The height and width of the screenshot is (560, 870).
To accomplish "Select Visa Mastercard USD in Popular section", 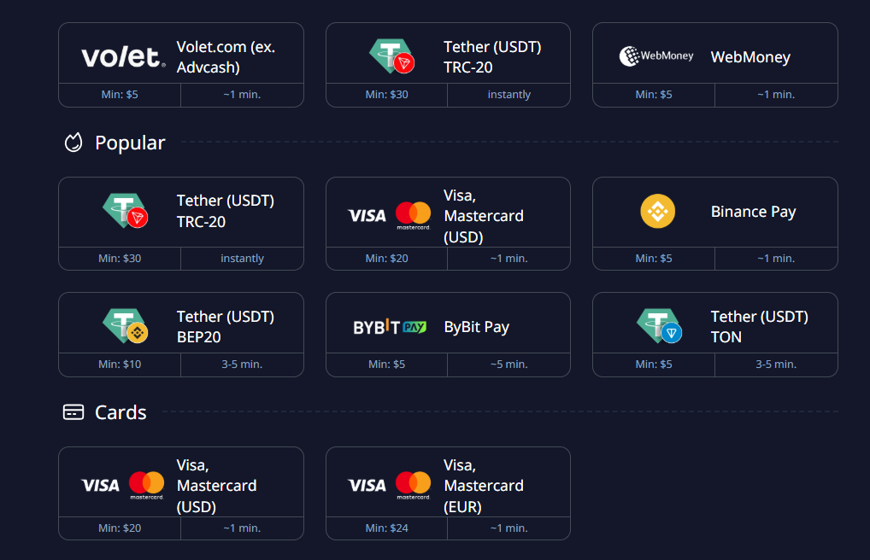I will (448, 215).
